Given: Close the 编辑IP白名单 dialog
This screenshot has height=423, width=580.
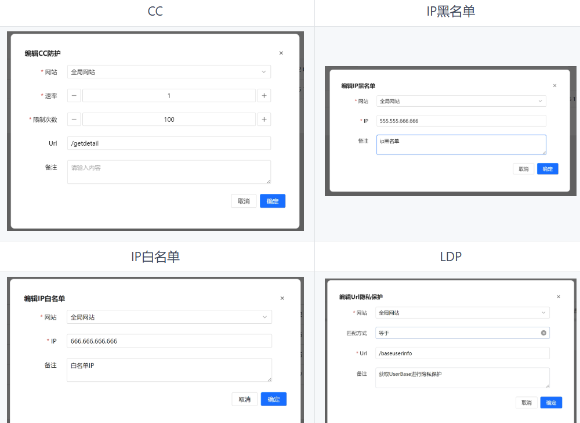Looking at the screenshot, I should point(282,298).
